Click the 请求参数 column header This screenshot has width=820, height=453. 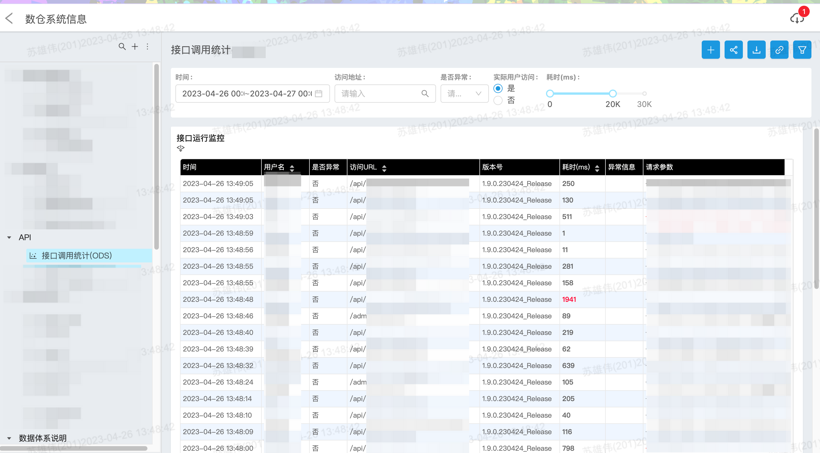tap(714, 167)
